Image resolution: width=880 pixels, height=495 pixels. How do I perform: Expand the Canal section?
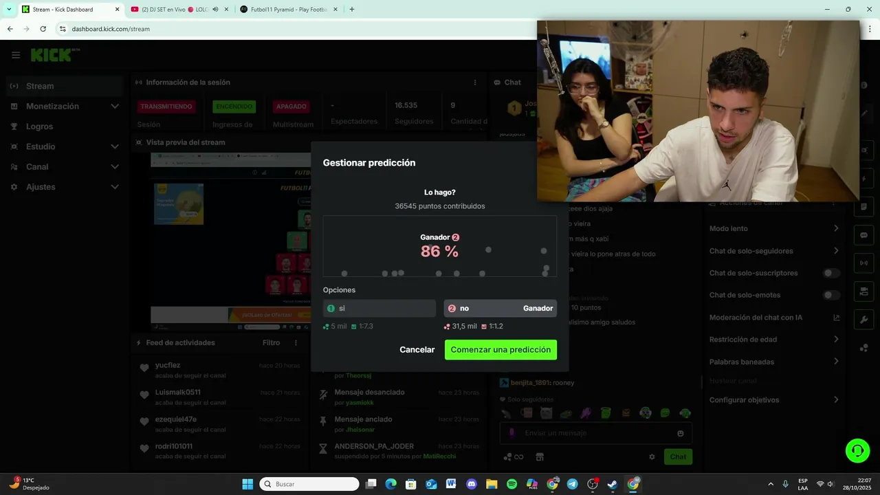[64, 166]
